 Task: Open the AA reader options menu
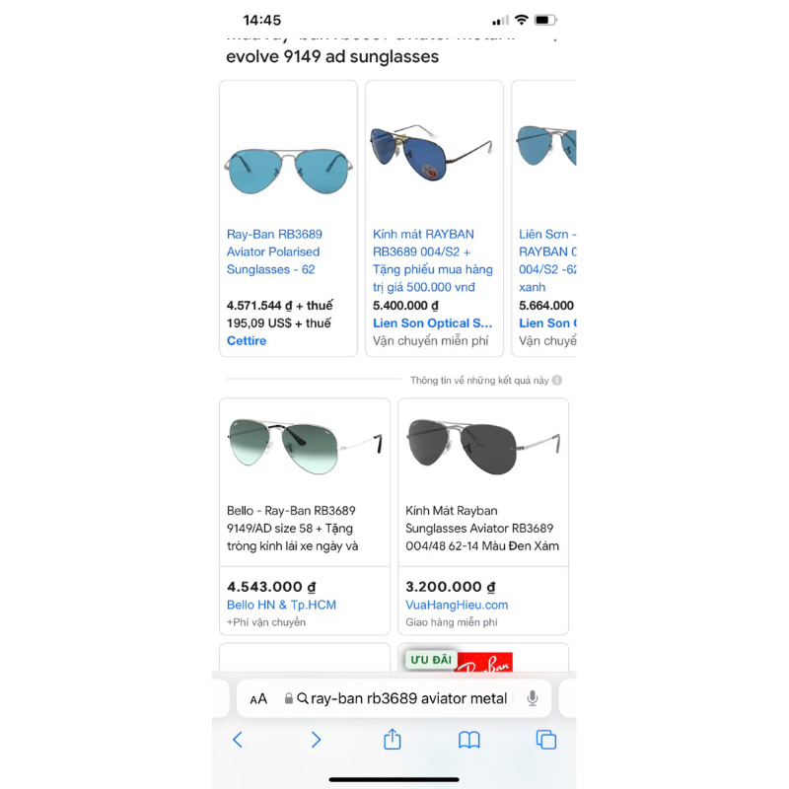click(258, 699)
